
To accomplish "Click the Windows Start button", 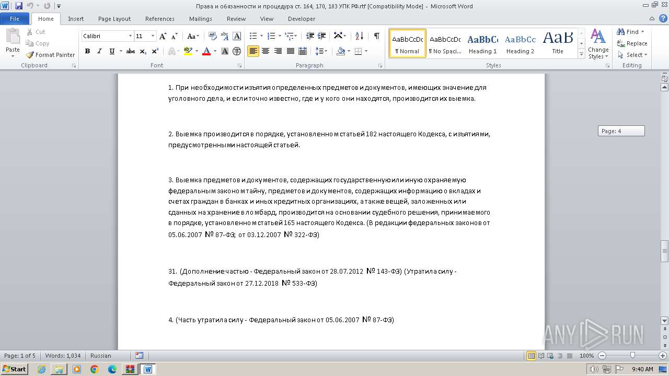I will point(14,369).
